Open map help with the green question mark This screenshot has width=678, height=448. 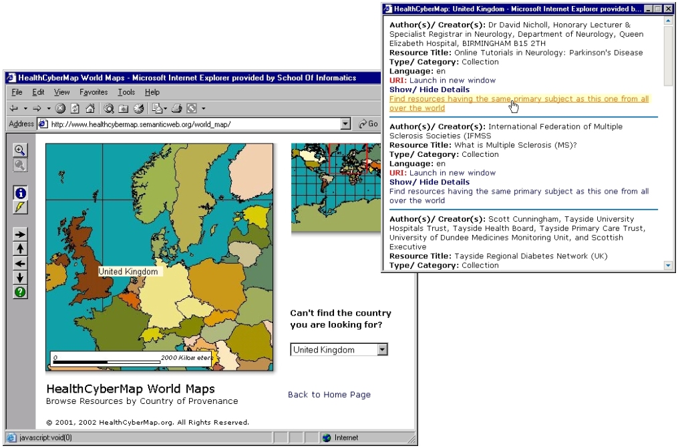(20, 292)
